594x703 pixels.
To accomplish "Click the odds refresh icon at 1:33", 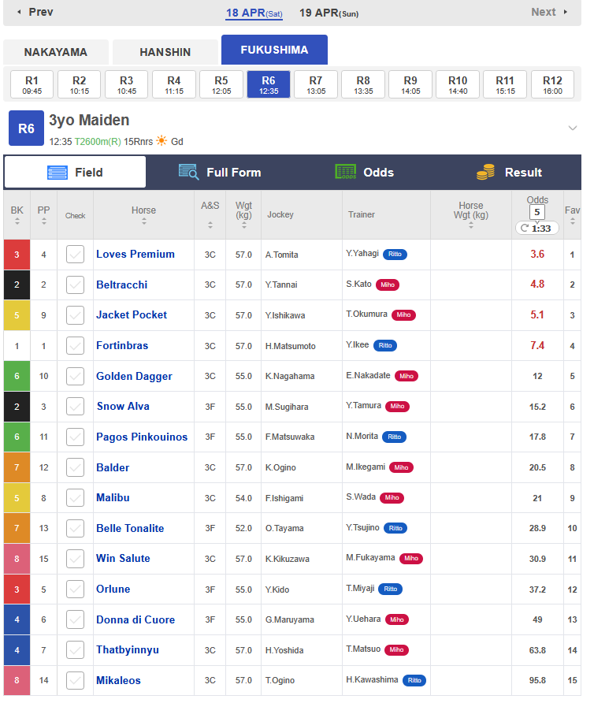I will click(x=525, y=229).
